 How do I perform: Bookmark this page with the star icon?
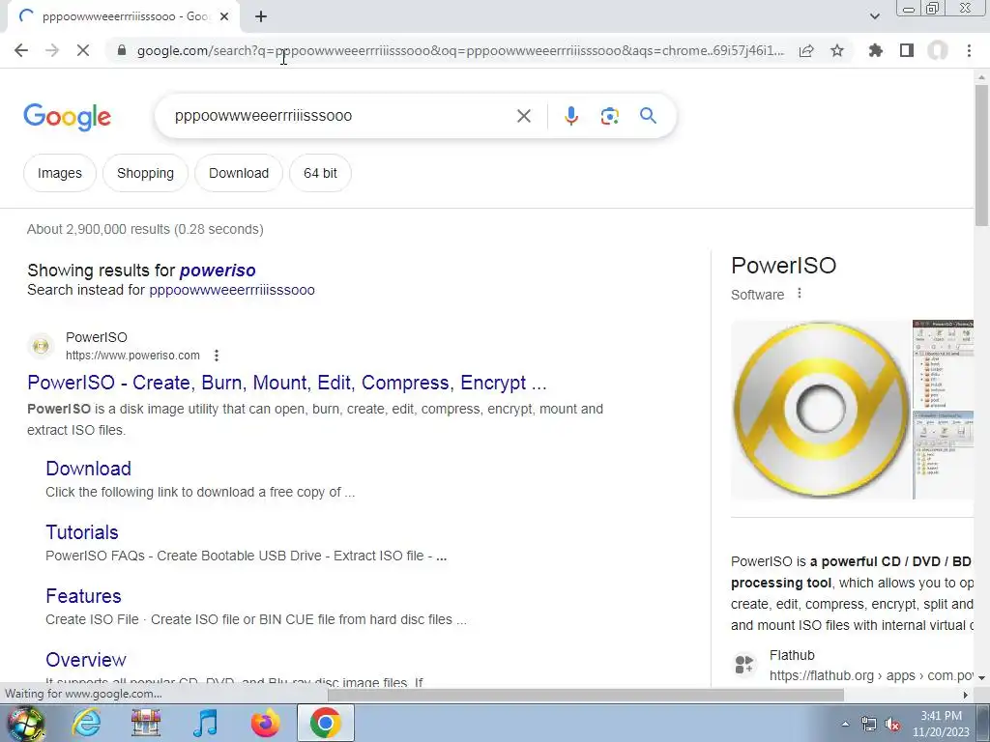837,50
